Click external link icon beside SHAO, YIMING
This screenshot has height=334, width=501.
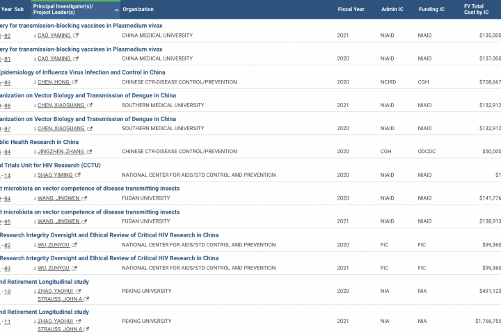pos(77,175)
